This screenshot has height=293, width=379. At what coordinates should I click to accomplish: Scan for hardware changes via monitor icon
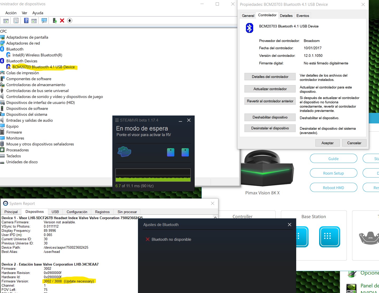click(44, 21)
